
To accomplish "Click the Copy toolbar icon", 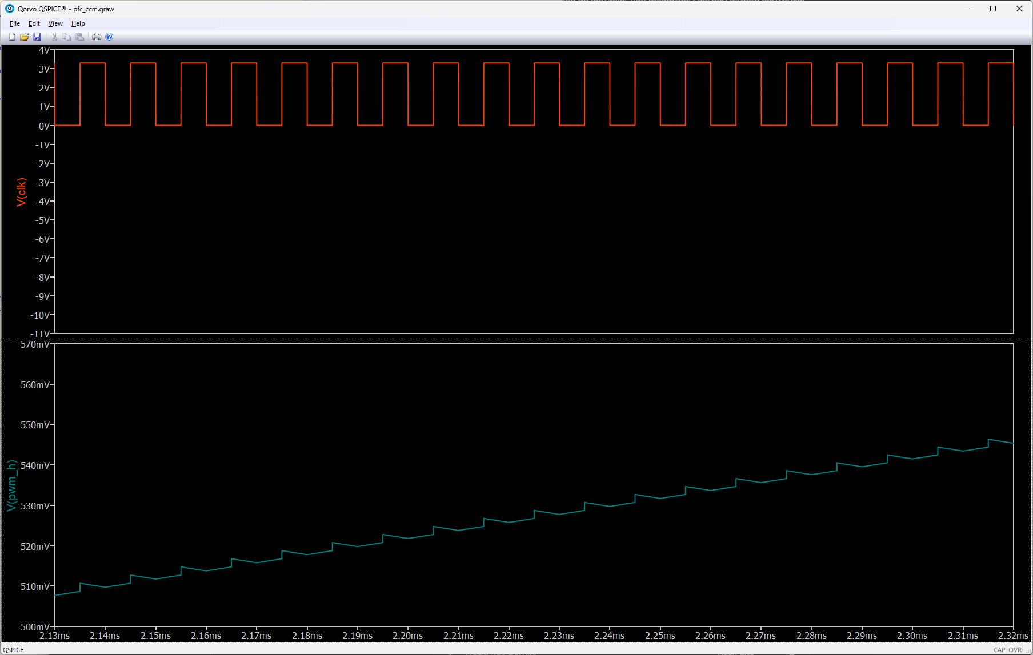I will coord(67,37).
